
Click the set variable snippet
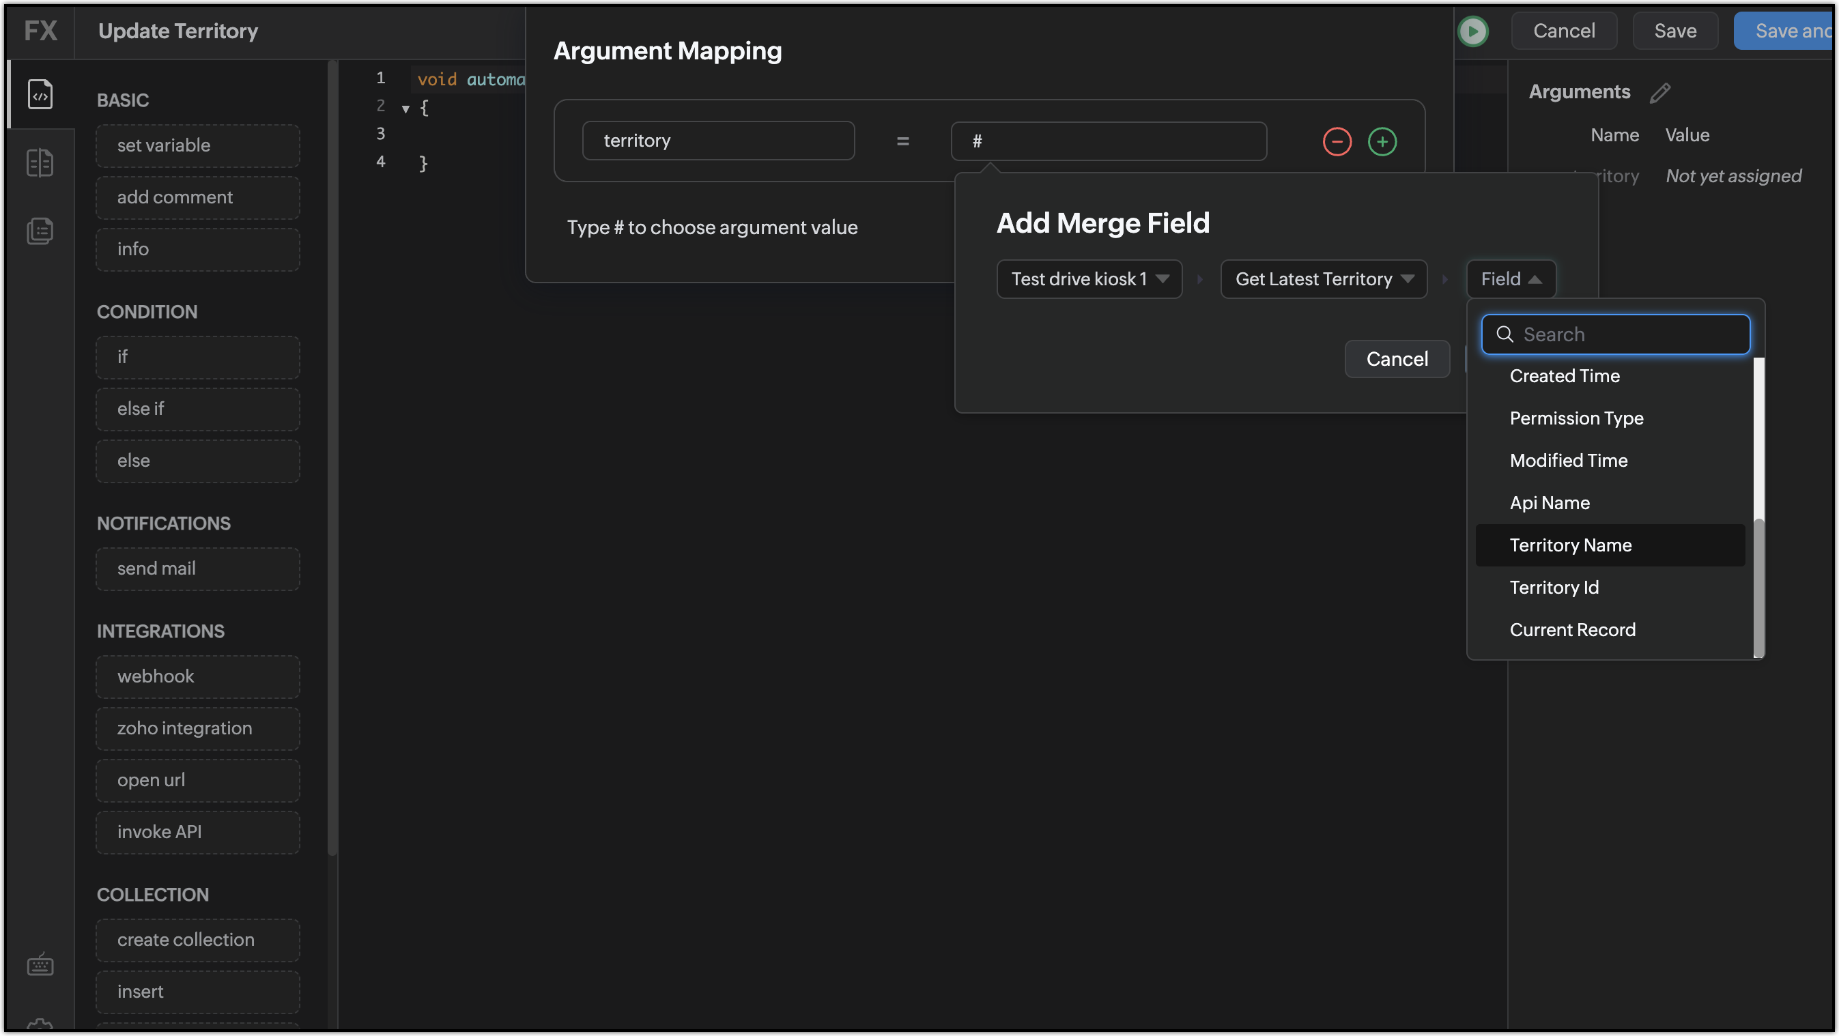click(198, 145)
